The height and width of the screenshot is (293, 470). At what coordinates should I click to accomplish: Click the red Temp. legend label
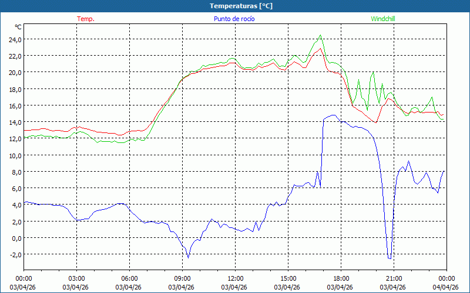[x=86, y=19]
